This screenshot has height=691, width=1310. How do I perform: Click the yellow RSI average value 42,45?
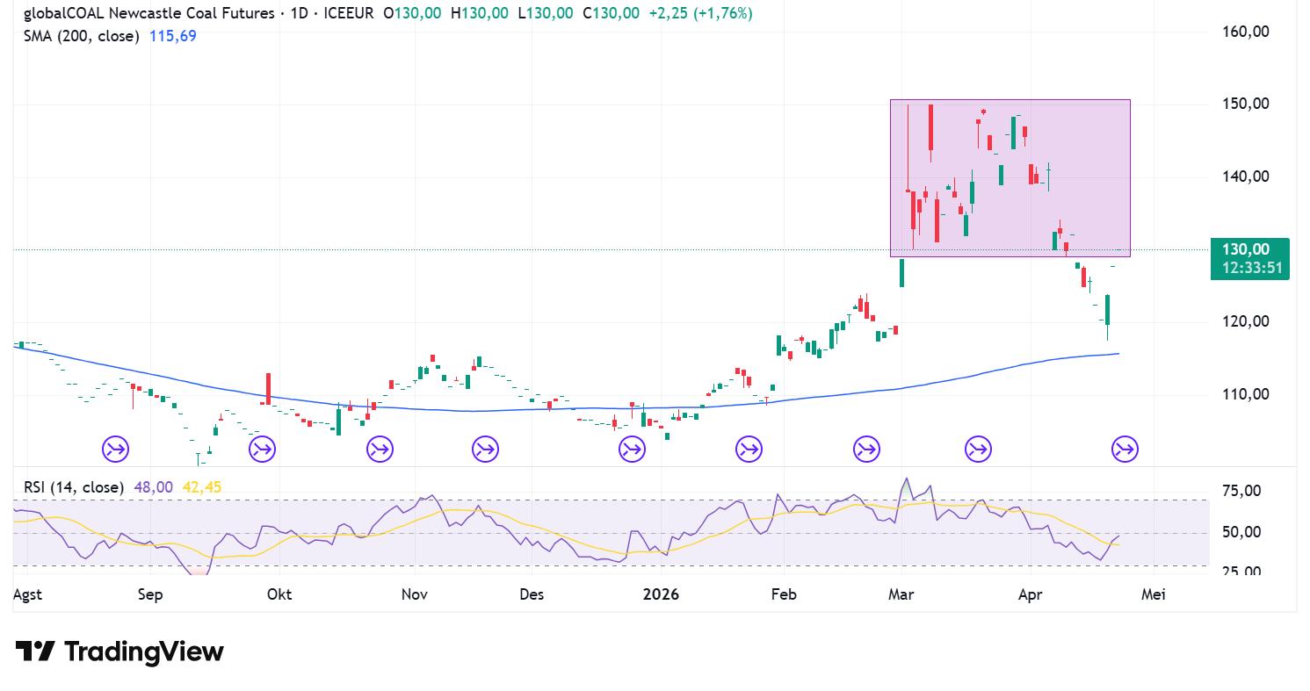click(200, 486)
